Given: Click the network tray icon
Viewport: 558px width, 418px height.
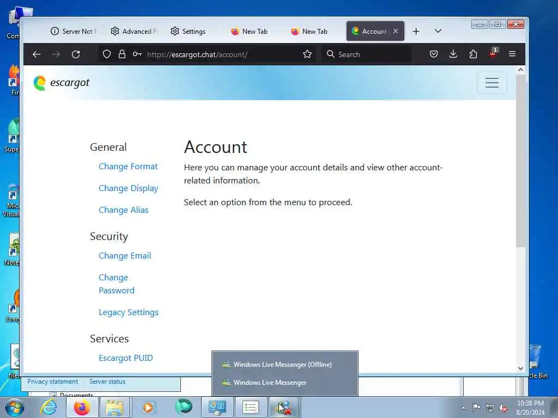Looking at the screenshot, I should coord(490,408).
